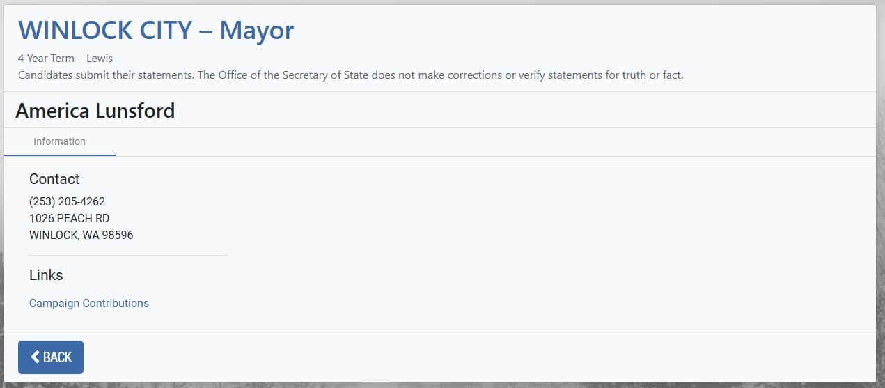The image size is (885, 388).
Task: Click the candidate name America Lunsford
Action: click(95, 111)
